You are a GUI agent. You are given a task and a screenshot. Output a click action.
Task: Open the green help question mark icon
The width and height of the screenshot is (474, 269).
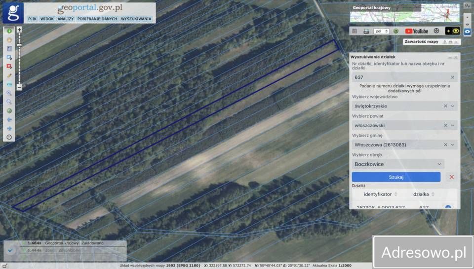tap(396, 31)
